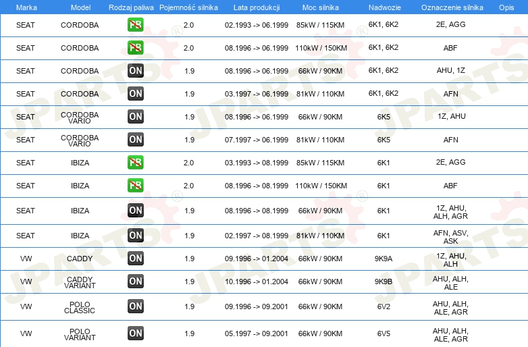Click body code 6K5 in the 81kW Cordoba Vario row
This screenshot has width=528, height=347.
click(x=384, y=140)
